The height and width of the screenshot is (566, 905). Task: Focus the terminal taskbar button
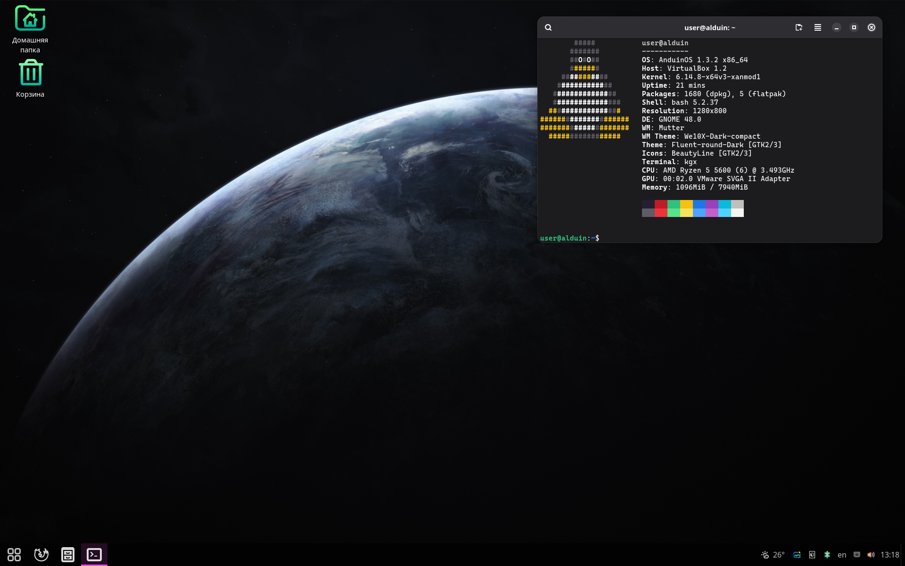[94, 555]
